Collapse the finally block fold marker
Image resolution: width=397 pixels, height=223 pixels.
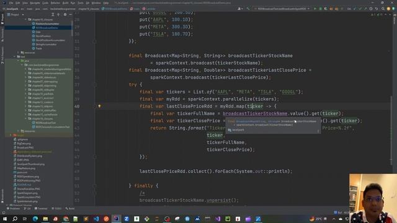(x=95, y=186)
